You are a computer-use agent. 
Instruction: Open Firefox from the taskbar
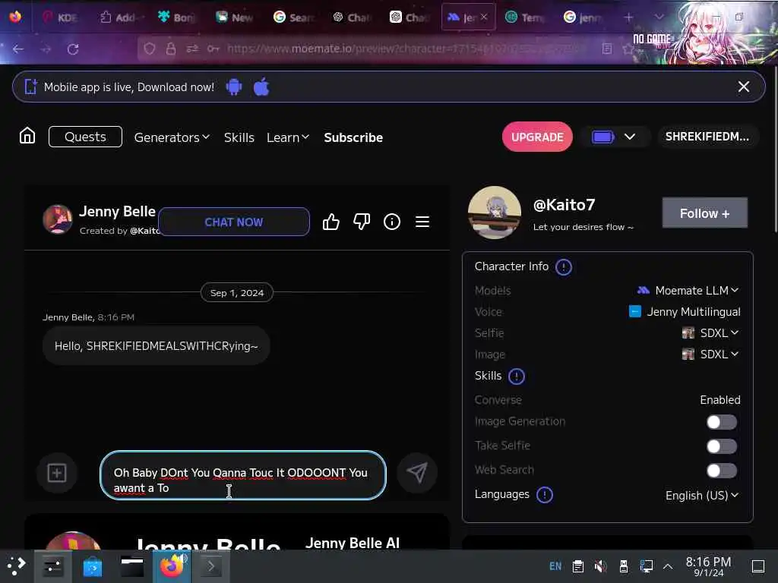click(172, 566)
